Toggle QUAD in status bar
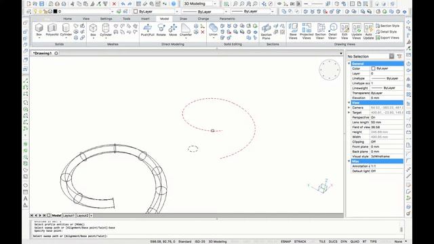This screenshot has width=434, height=244. 355,241
